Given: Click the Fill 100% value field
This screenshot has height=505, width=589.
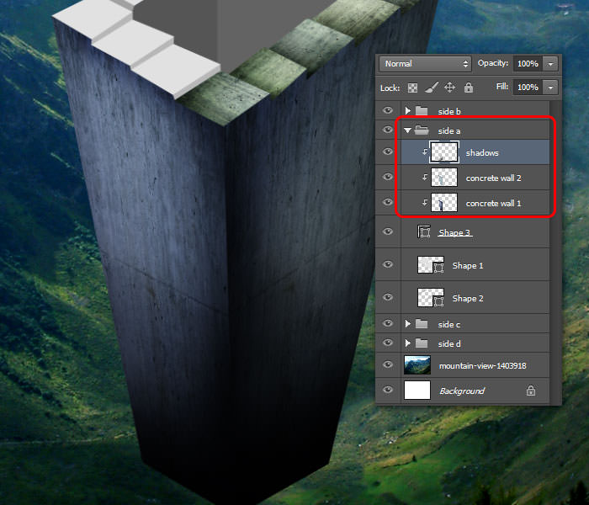Looking at the screenshot, I should [528, 88].
